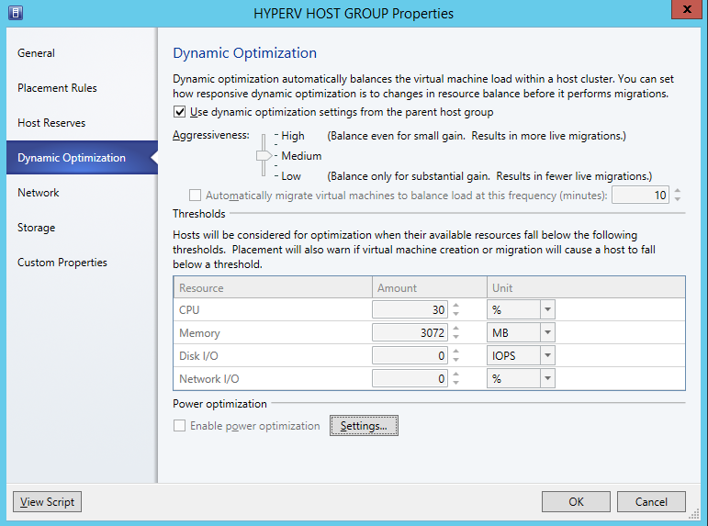Image resolution: width=708 pixels, height=526 pixels.
Task: Click the properties window icon in title bar
Action: (16, 13)
